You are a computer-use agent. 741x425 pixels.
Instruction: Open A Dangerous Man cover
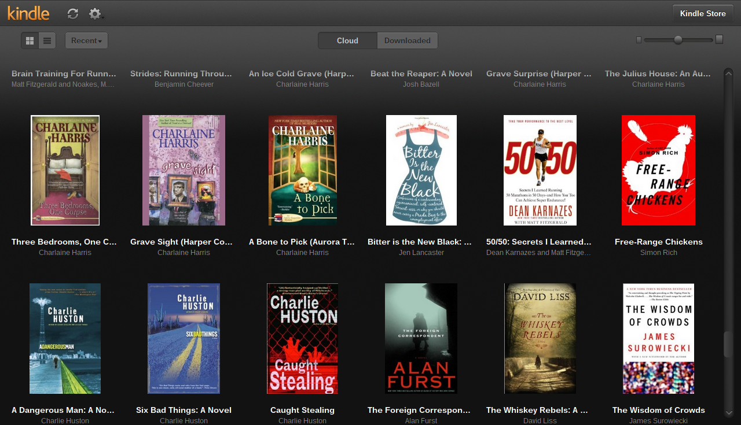tap(65, 338)
